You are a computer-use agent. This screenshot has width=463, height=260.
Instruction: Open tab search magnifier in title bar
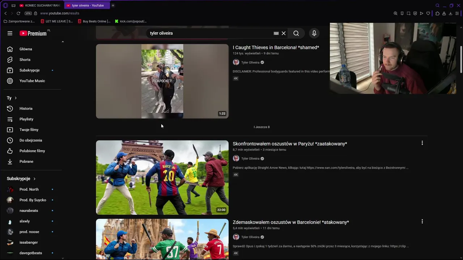coord(437,5)
